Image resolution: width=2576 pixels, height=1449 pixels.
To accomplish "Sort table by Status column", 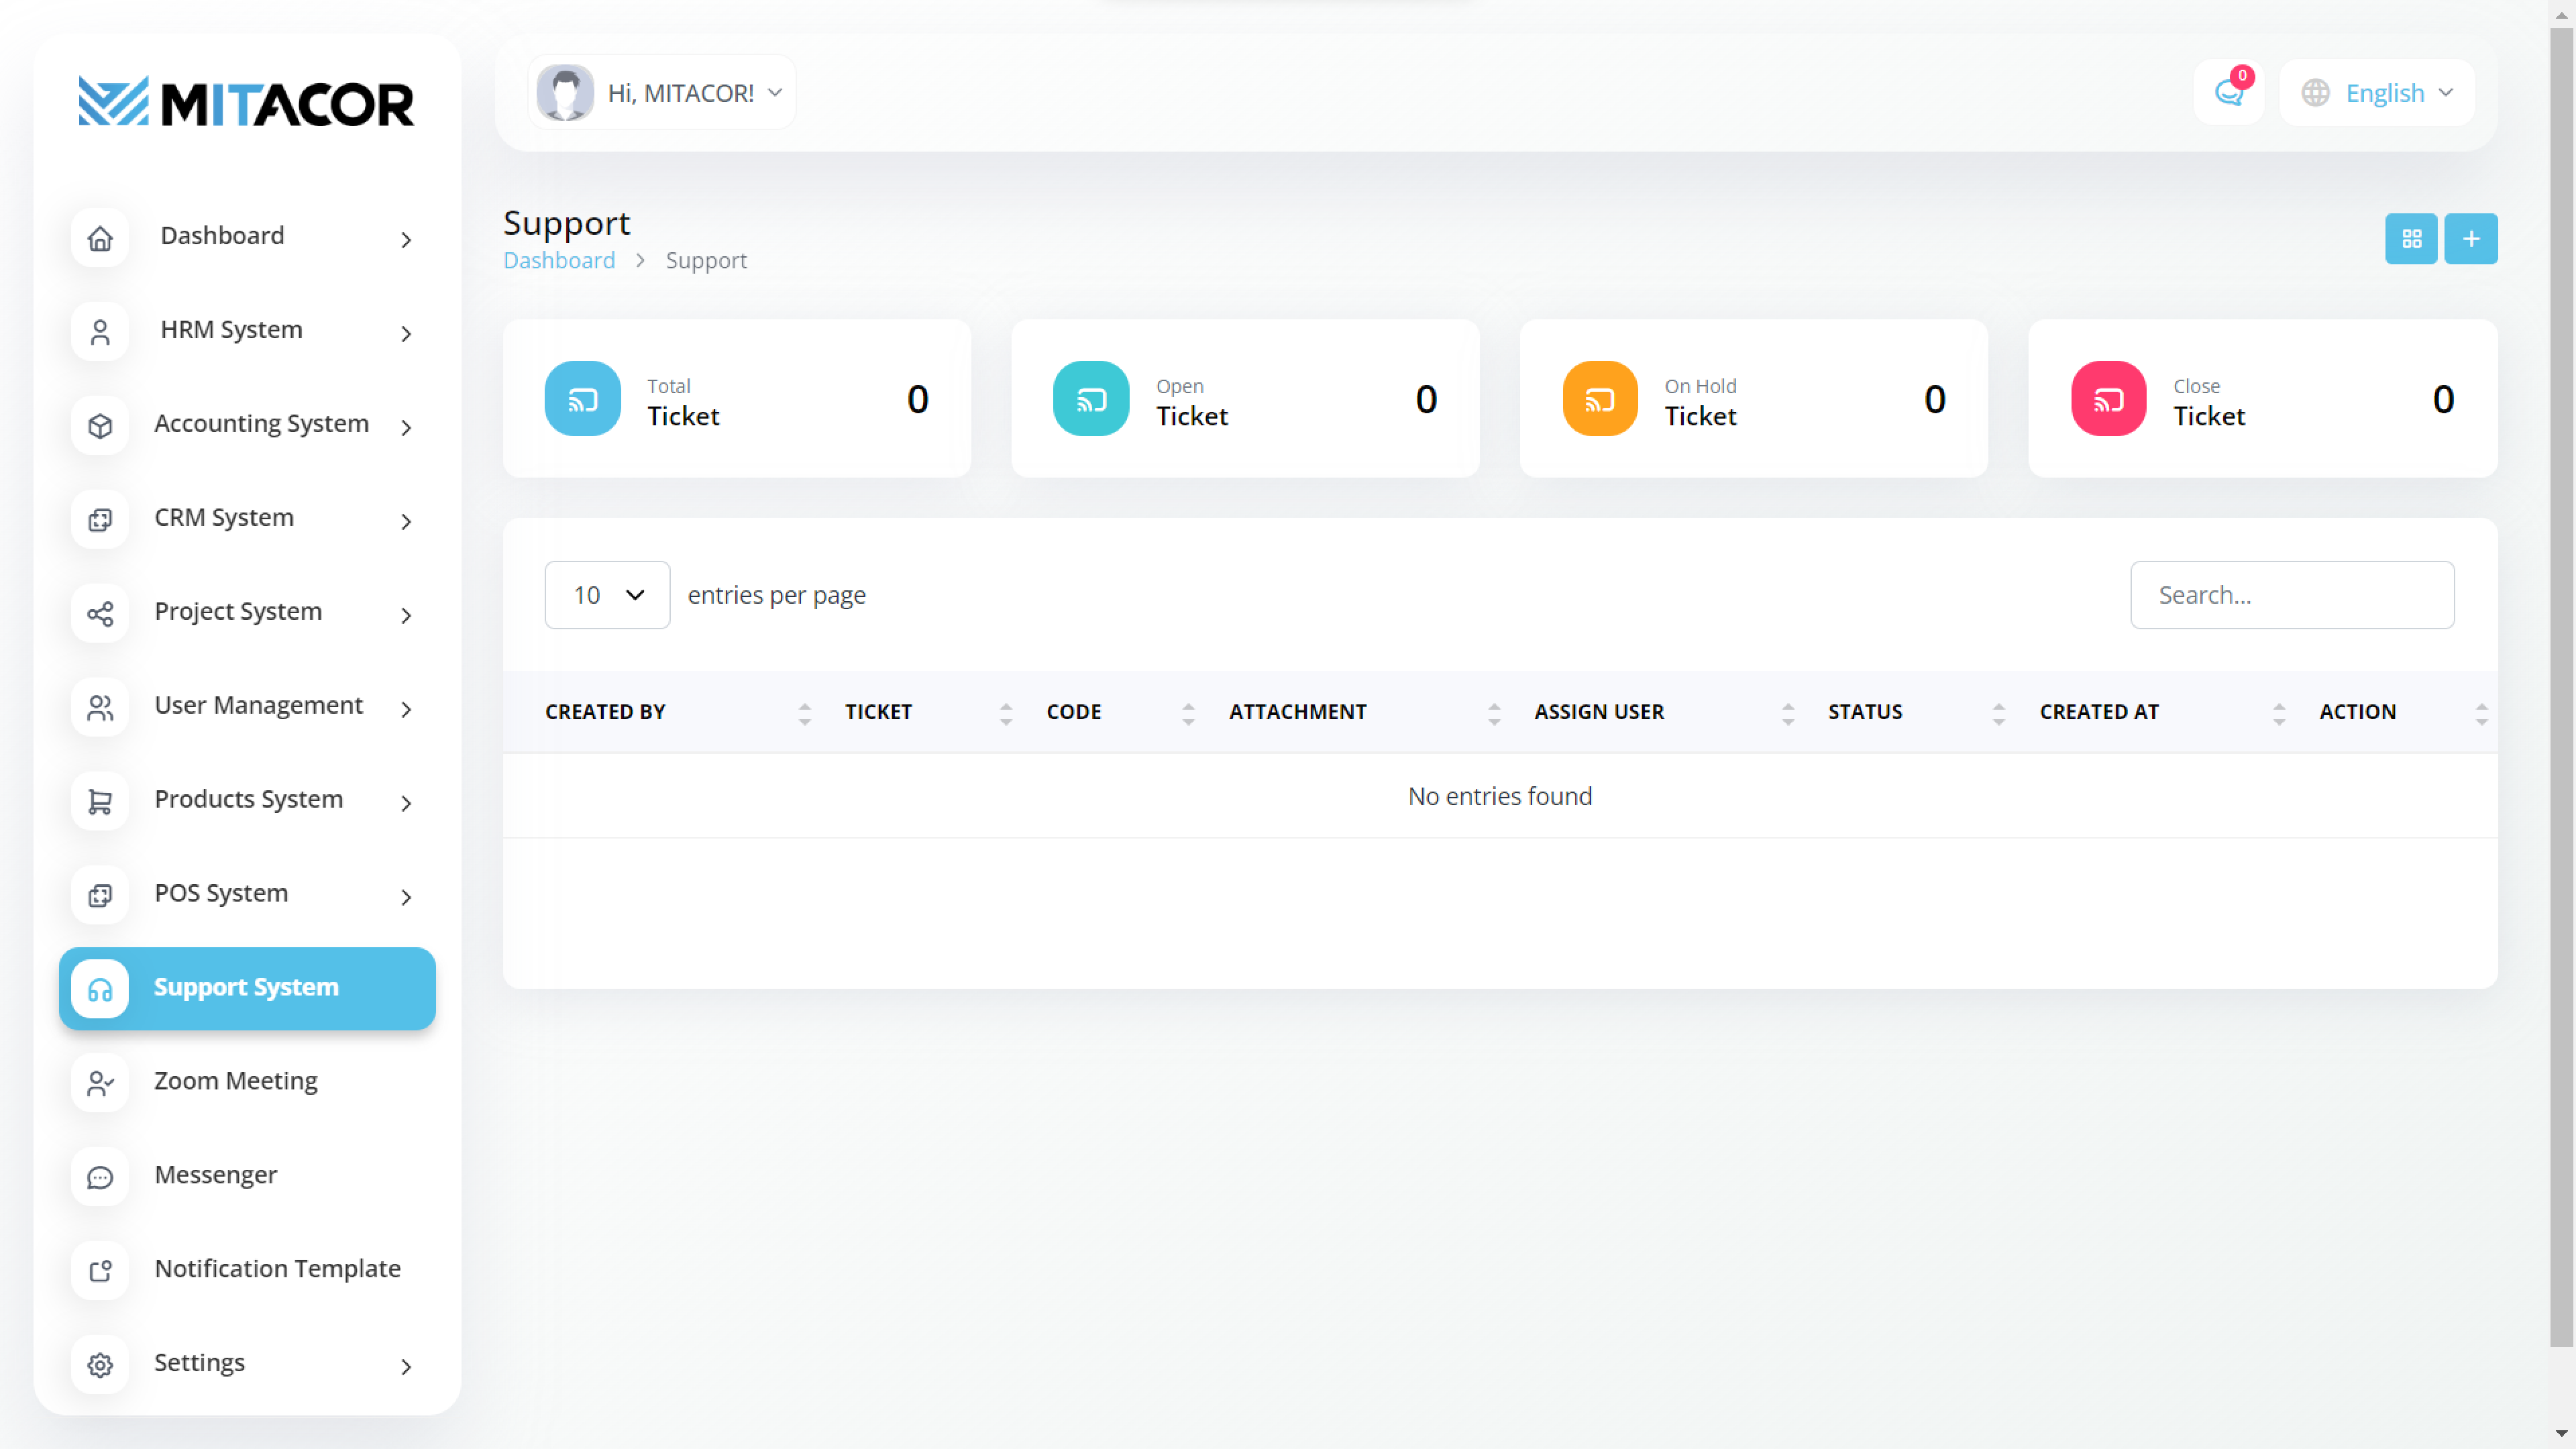I will (1865, 712).
